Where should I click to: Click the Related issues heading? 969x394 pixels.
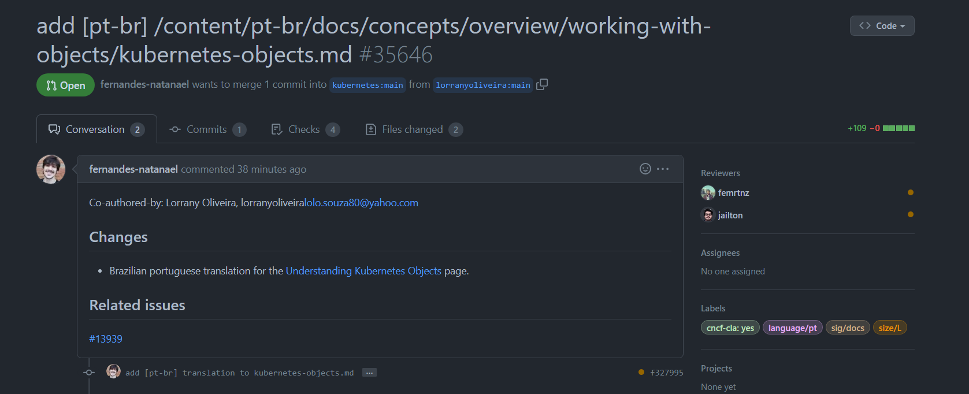(138, 306)
